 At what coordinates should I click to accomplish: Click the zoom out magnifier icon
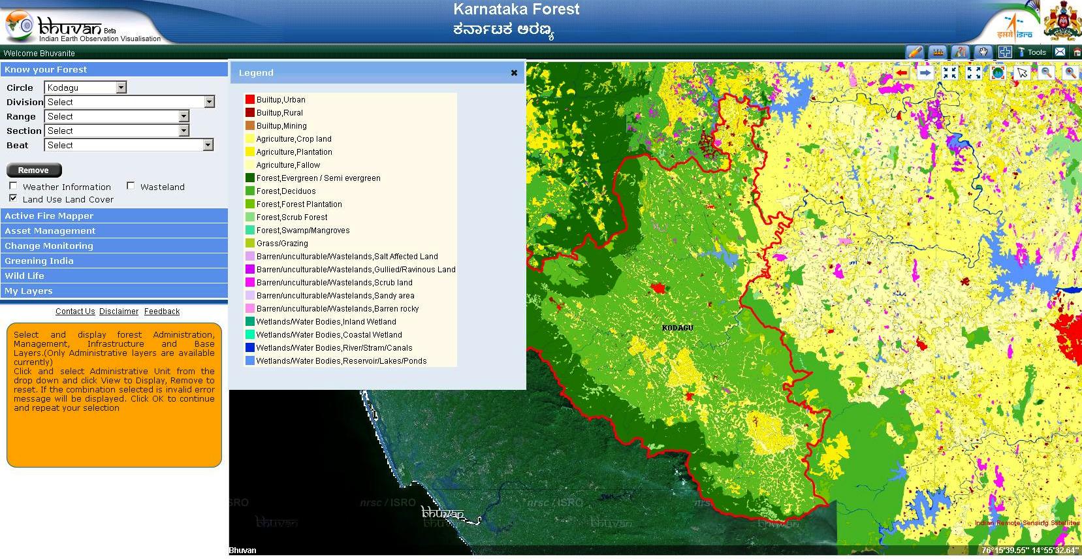[x=1046, y=73]
